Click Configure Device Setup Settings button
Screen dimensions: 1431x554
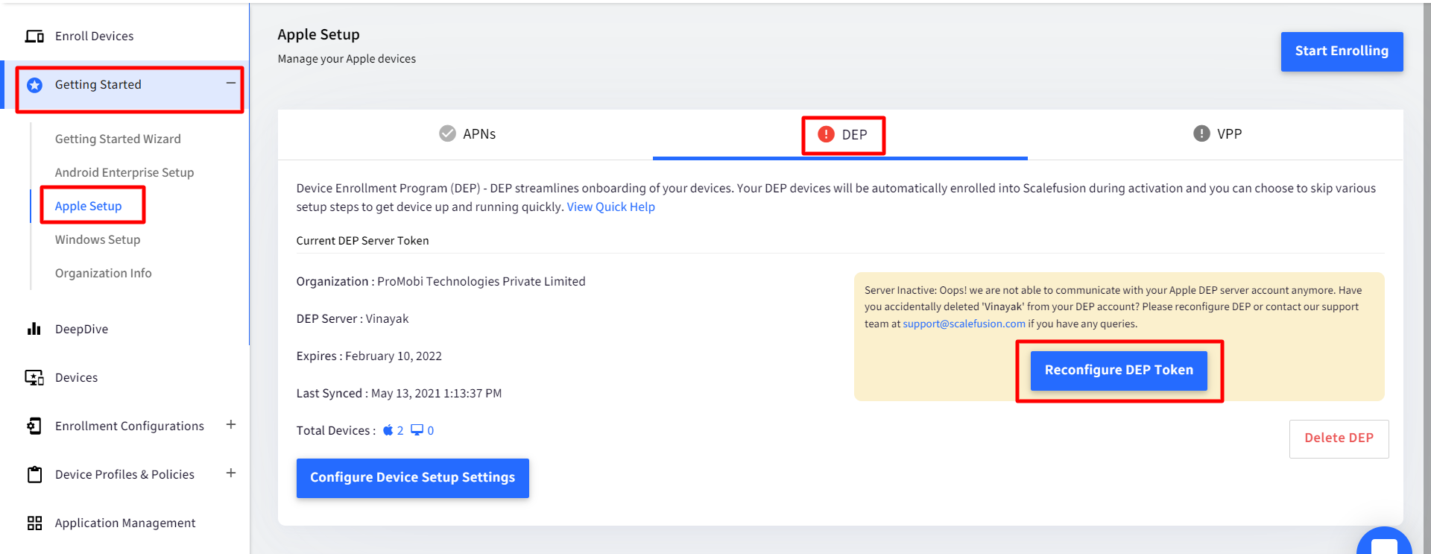pyautogui.click(x=413, y=478)
